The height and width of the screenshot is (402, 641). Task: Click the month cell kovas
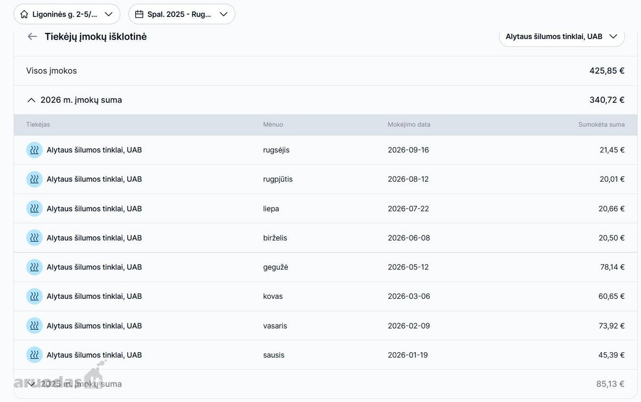[273, 296]
